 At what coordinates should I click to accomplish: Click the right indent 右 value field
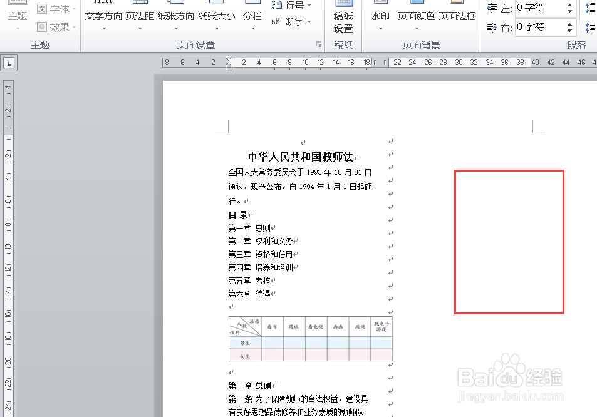tap(540, 27)
